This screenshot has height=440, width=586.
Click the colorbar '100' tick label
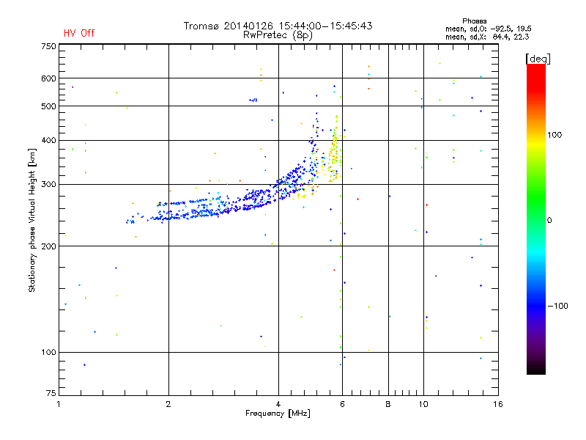click(x=555, y=135)
